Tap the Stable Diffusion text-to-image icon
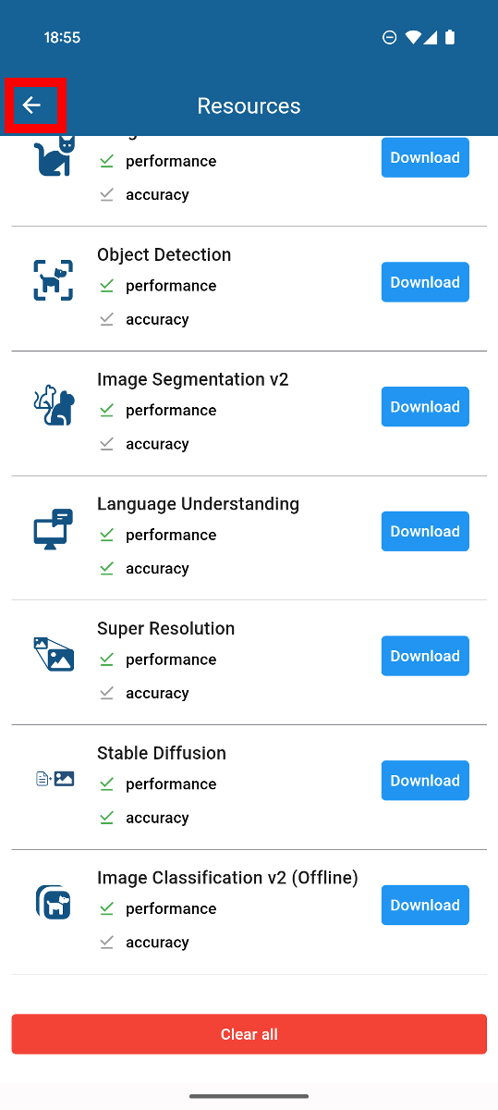This screenshot has height=1110, width=498. (x=55, y=779)
